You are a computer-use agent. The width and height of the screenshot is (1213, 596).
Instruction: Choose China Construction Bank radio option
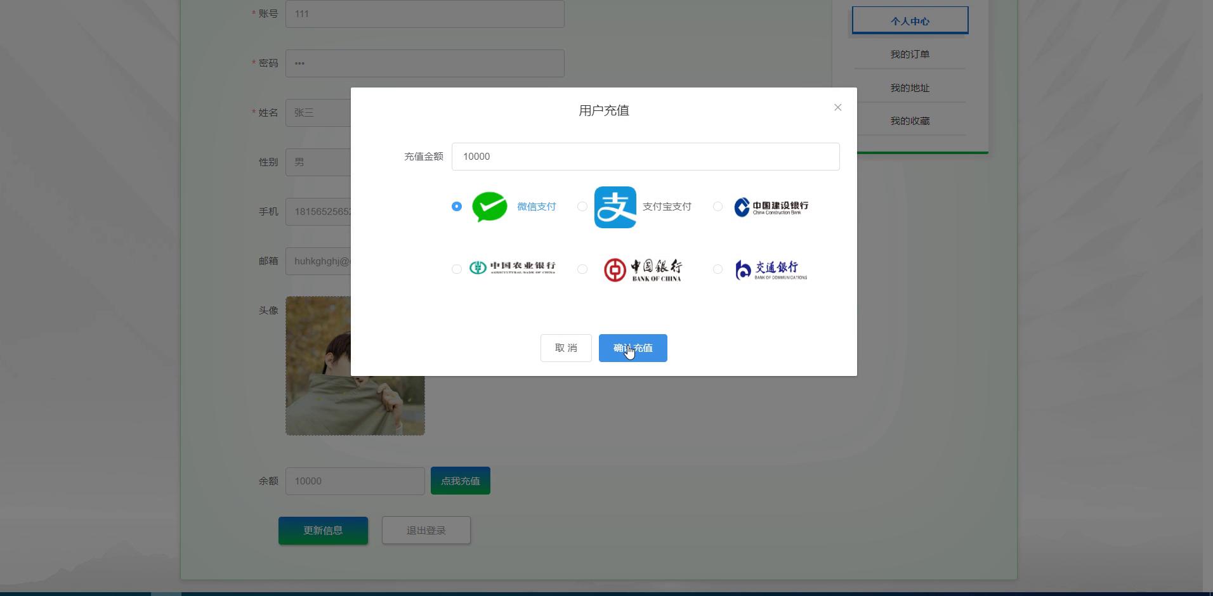coord(718,207)
